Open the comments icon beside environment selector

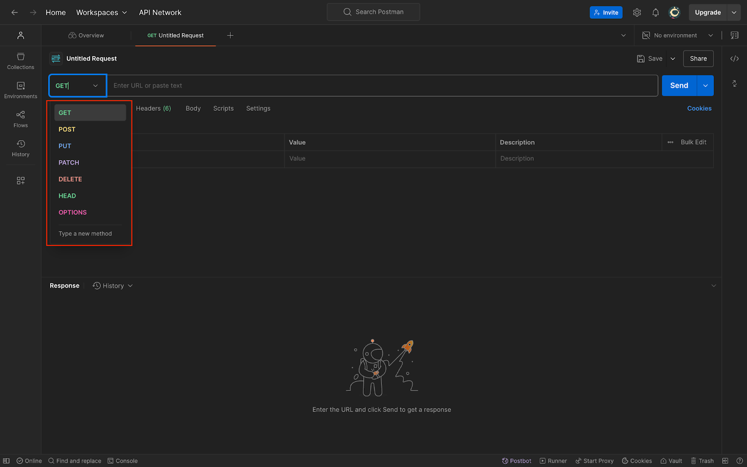pyautogui.click(x=734, y=35)
